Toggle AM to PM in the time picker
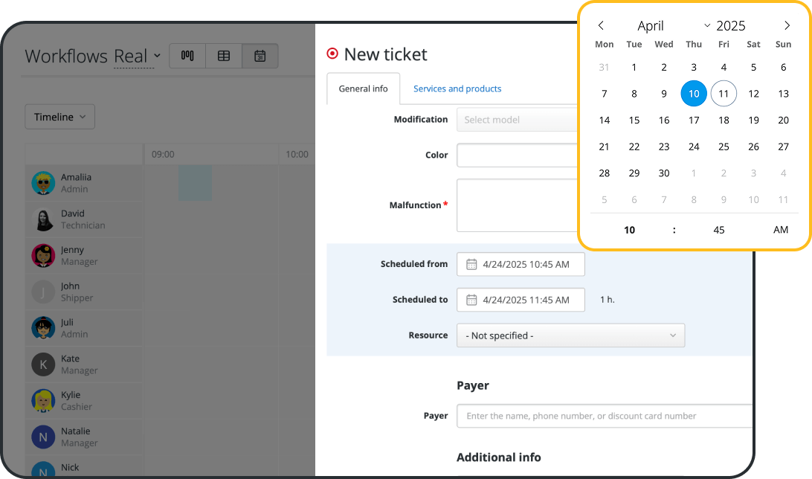The image size is (812, 479). [781, 230]
